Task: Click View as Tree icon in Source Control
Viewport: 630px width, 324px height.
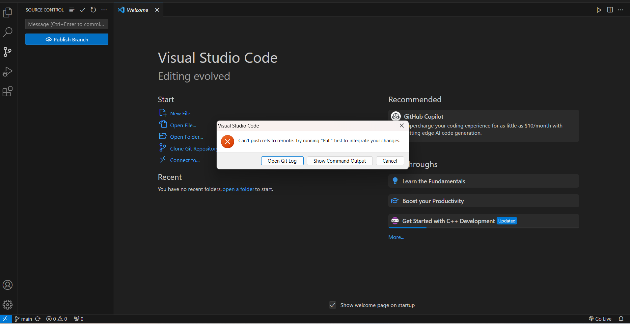Action: (x=72, y=10)
